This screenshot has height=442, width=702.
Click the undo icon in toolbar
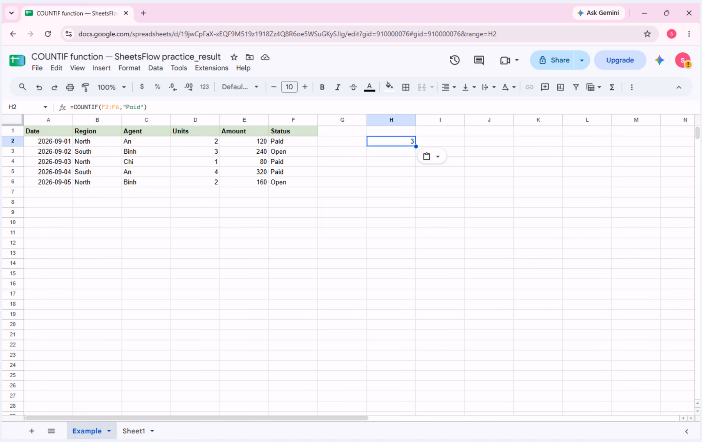pyautogui.click(x=39, y=87)
